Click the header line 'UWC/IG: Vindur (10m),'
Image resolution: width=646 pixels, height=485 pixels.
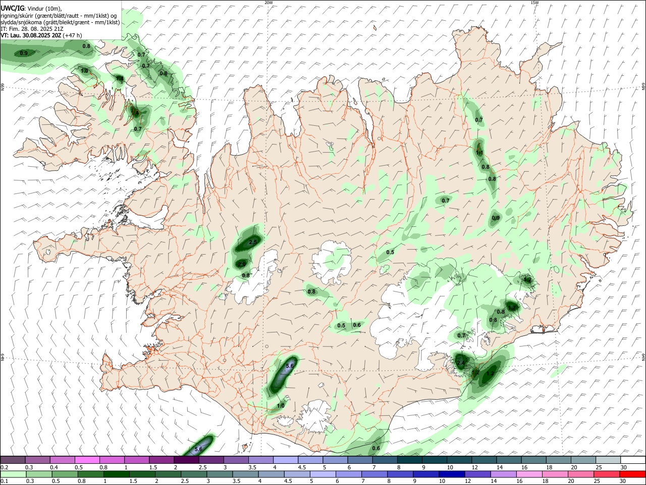[31, 8]
